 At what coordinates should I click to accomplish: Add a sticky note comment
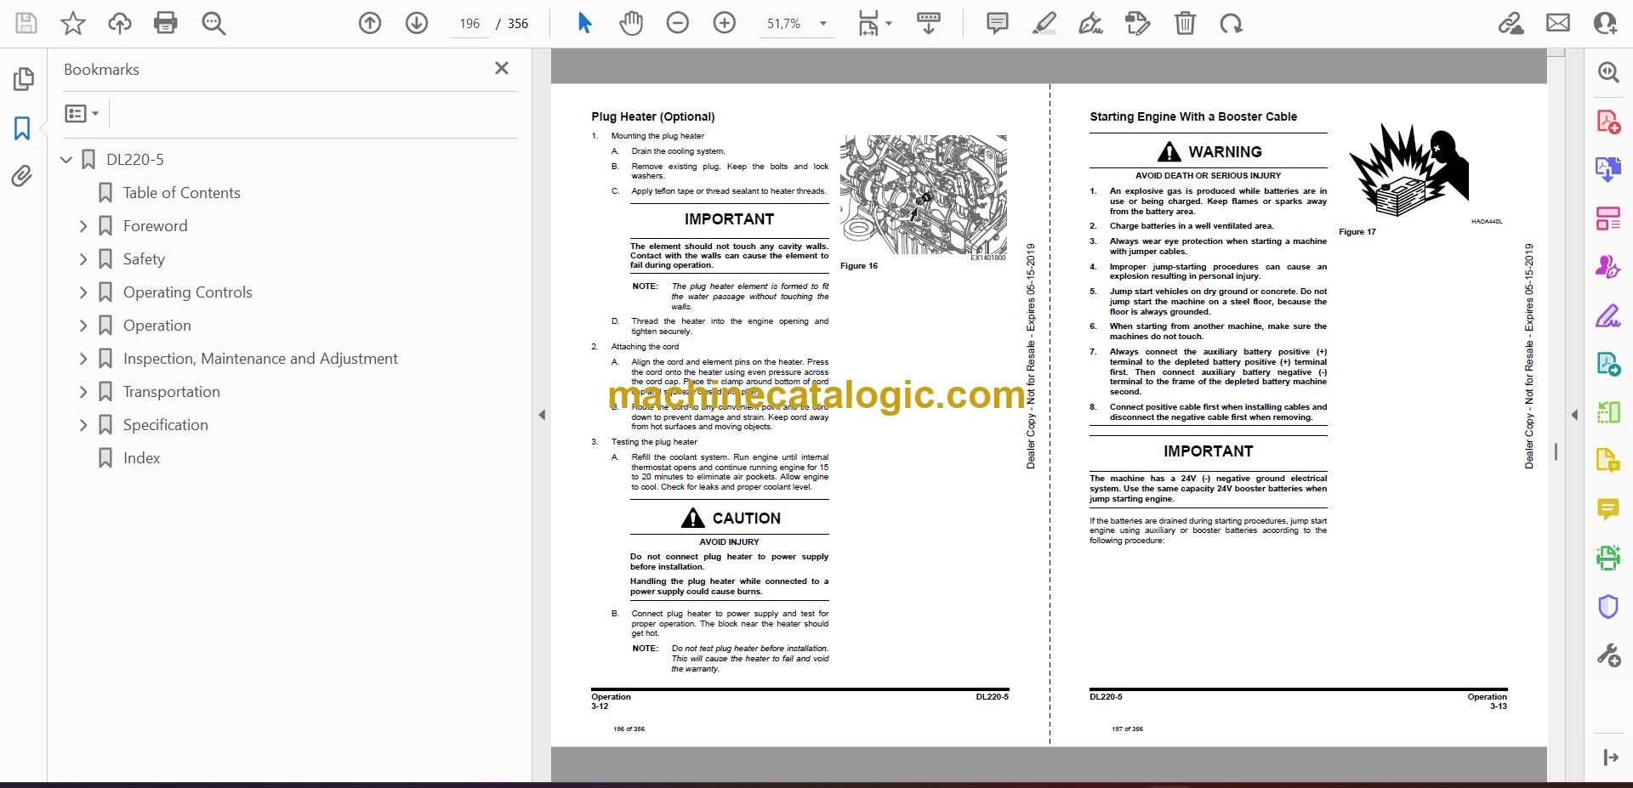tap(998, 23)
